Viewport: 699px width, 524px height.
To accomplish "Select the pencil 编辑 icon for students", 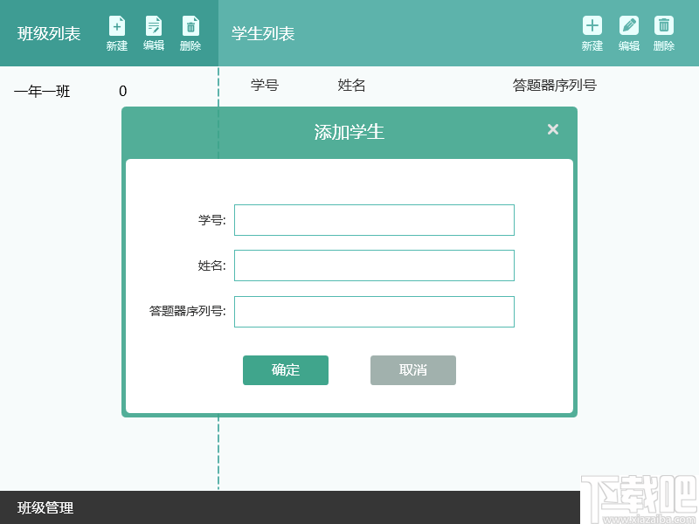I will click(x=627, y=26).
